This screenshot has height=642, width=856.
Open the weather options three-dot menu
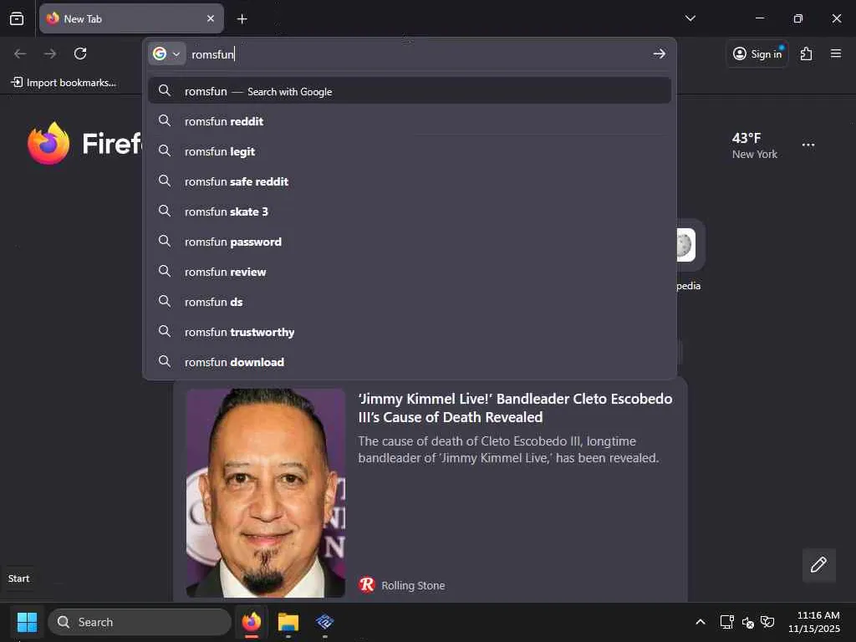pyautogui.click(x=808, y=145)
